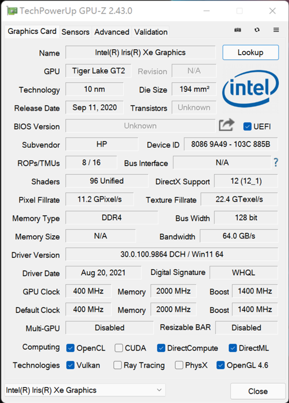Screen dimensions: 289x403
Task: Click the Lookup button
Action: pos(250,52)
